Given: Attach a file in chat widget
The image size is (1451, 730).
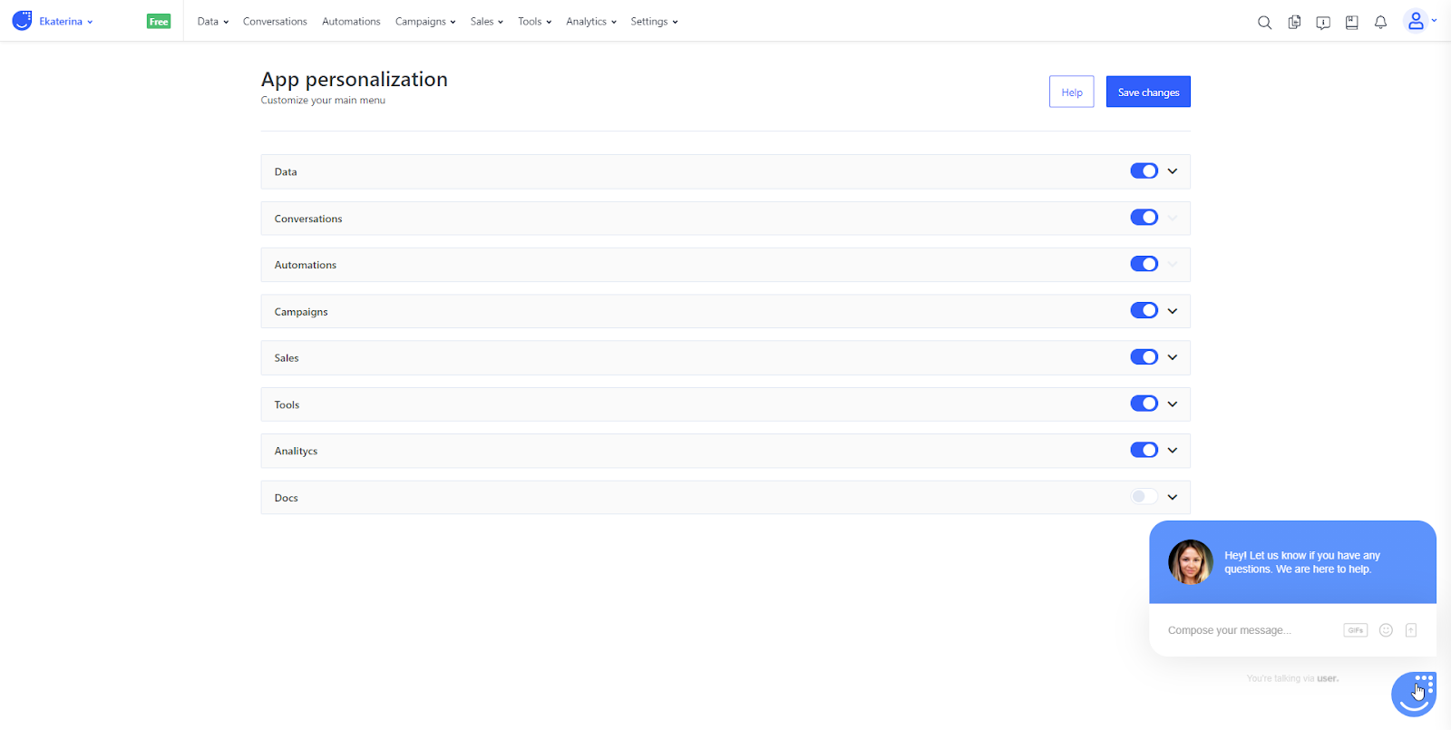Looking at the screenshot, I should pyautogui.click(x=1411, y=630).
